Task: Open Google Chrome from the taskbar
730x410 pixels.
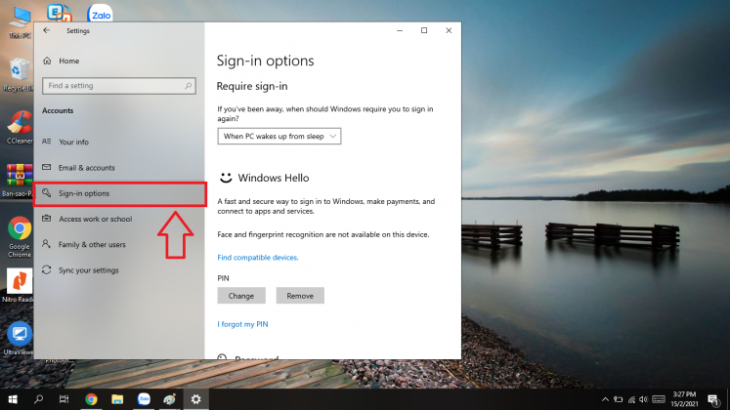Action: tap(91, 399)
